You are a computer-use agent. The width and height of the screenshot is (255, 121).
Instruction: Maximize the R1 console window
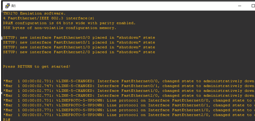pyautogui.click(x=253, y=6)
